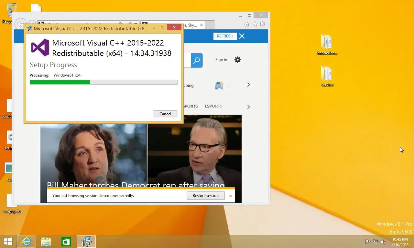Close the blue refresh banner
This screenshot has height=248, width=414.
(242, 36)
